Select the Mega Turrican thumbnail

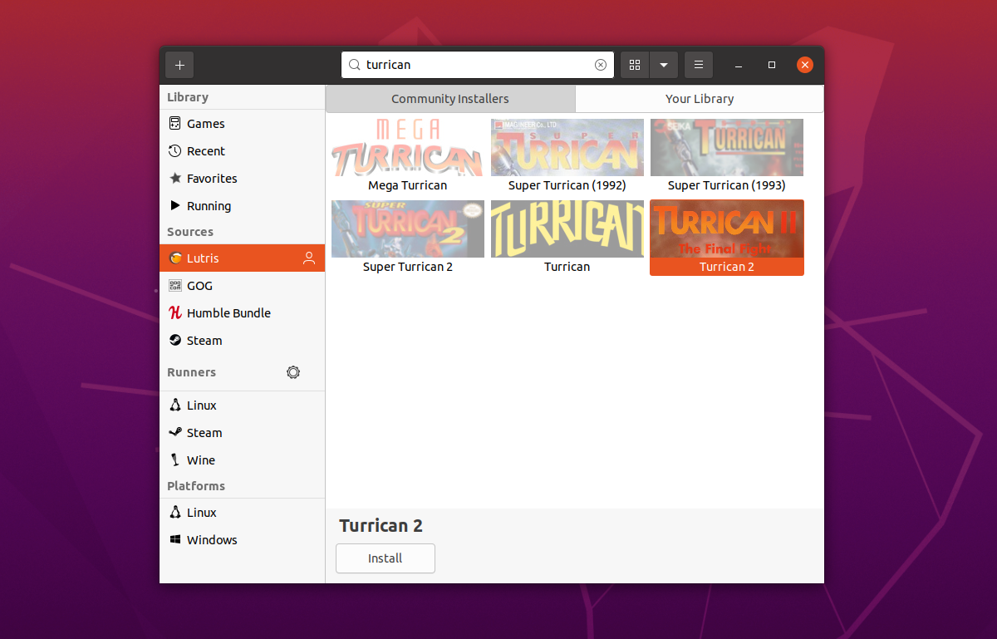407,148
